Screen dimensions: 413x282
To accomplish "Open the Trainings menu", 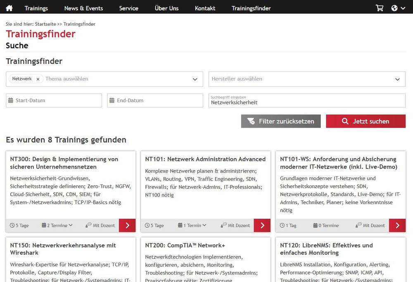I will click(x=36, y=8).
